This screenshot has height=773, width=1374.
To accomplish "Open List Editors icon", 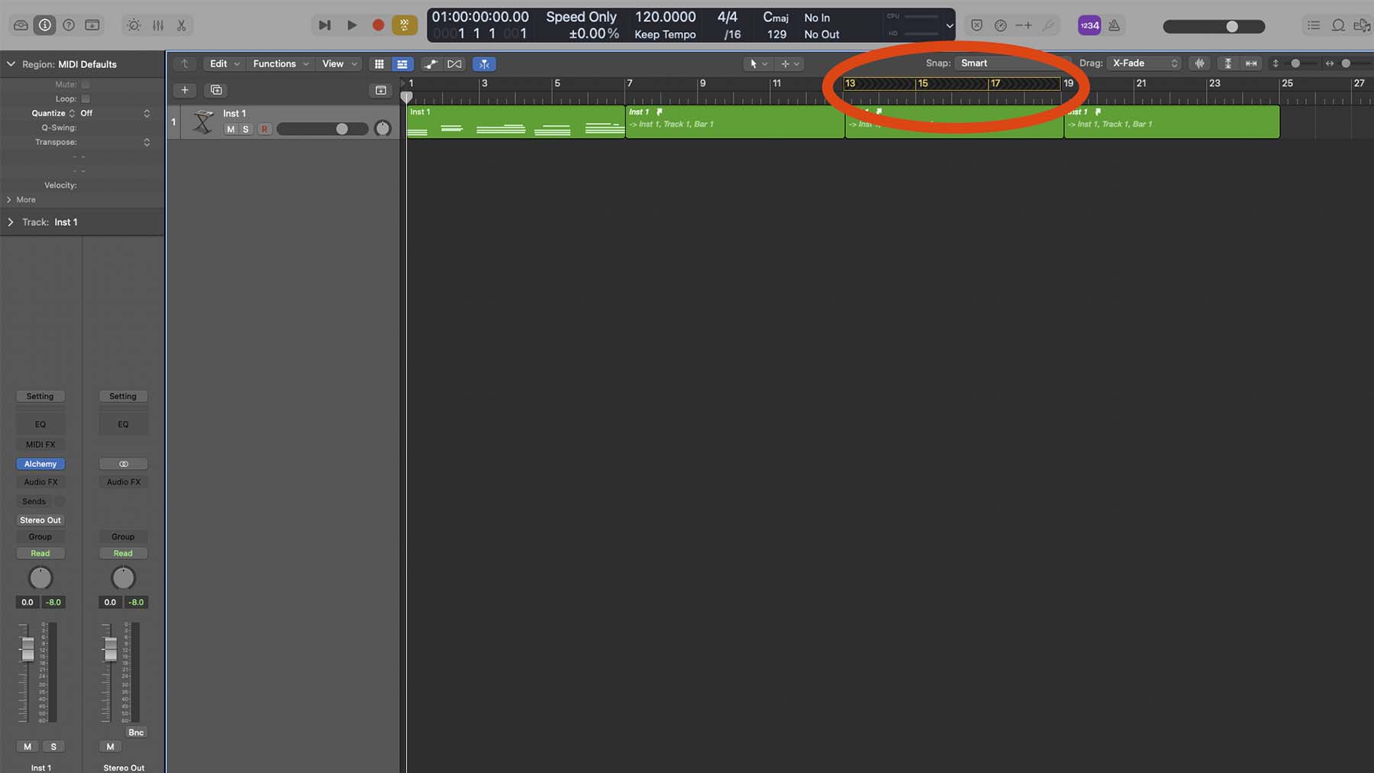I will tap(1314, 25).
